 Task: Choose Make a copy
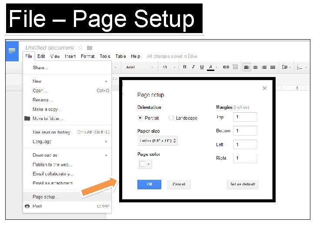(67, 109)
